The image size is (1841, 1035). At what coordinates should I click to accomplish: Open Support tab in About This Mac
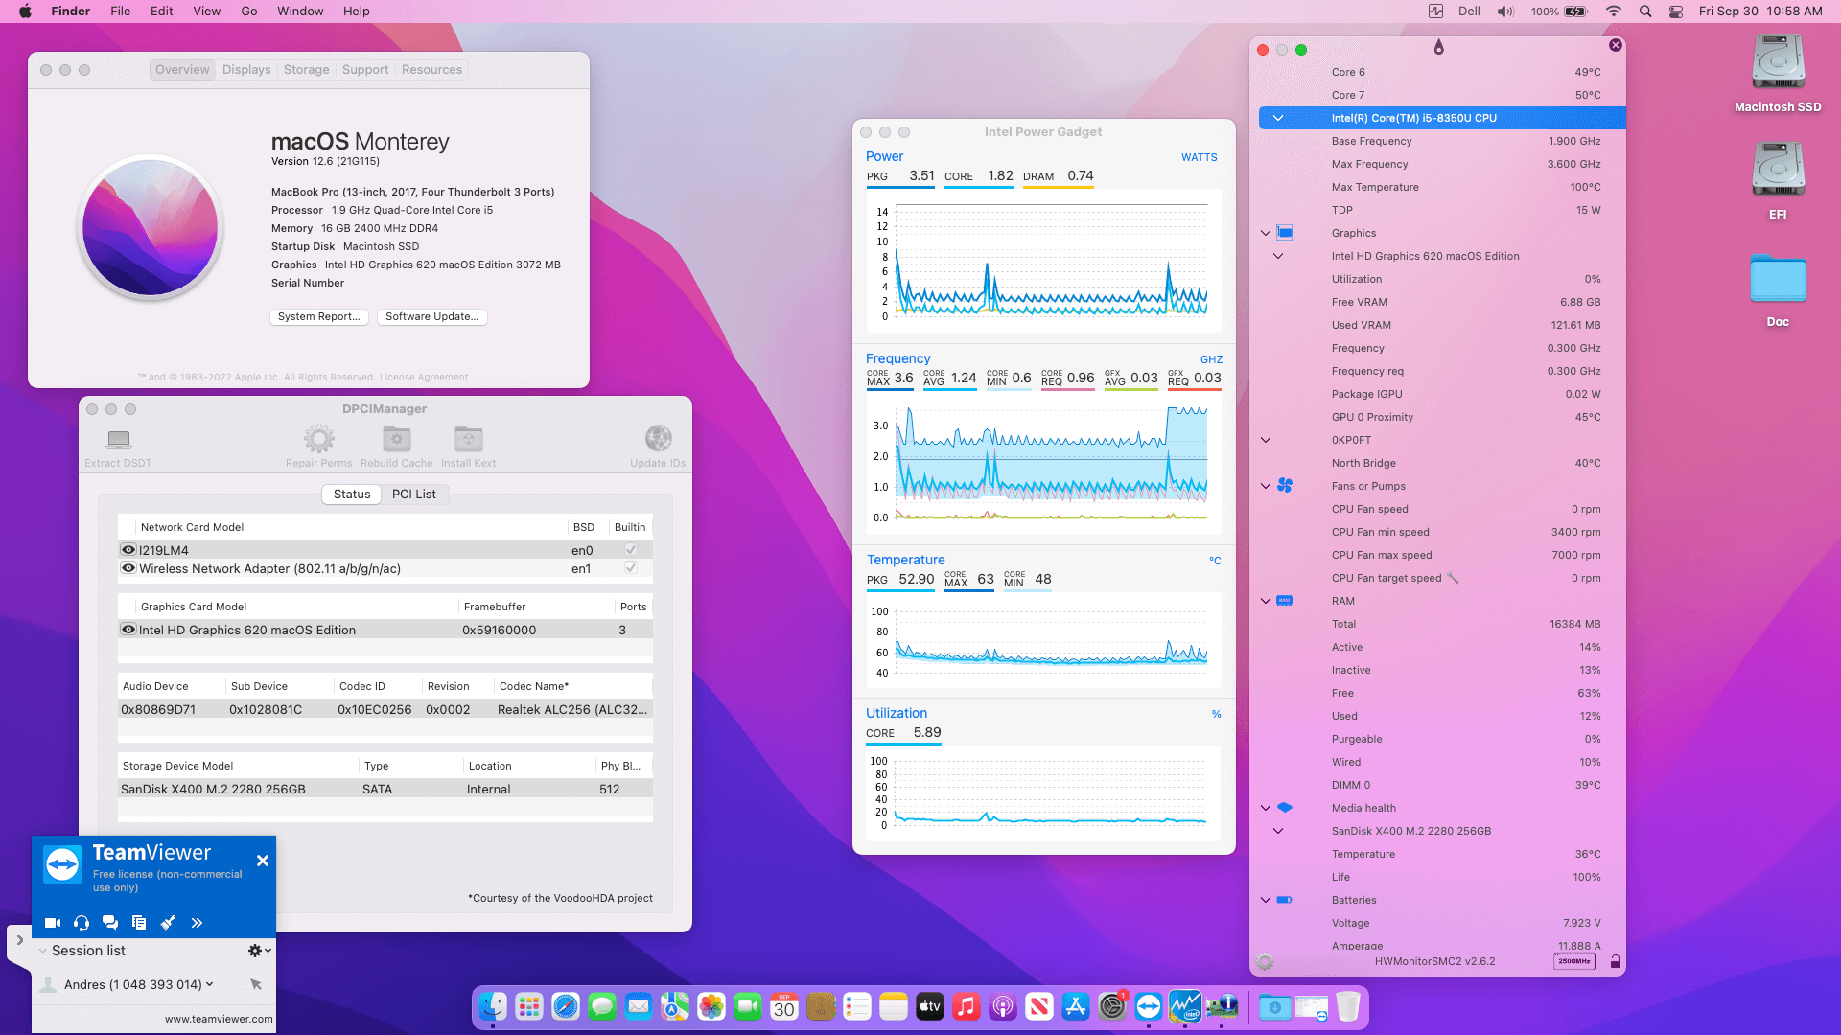365,70
